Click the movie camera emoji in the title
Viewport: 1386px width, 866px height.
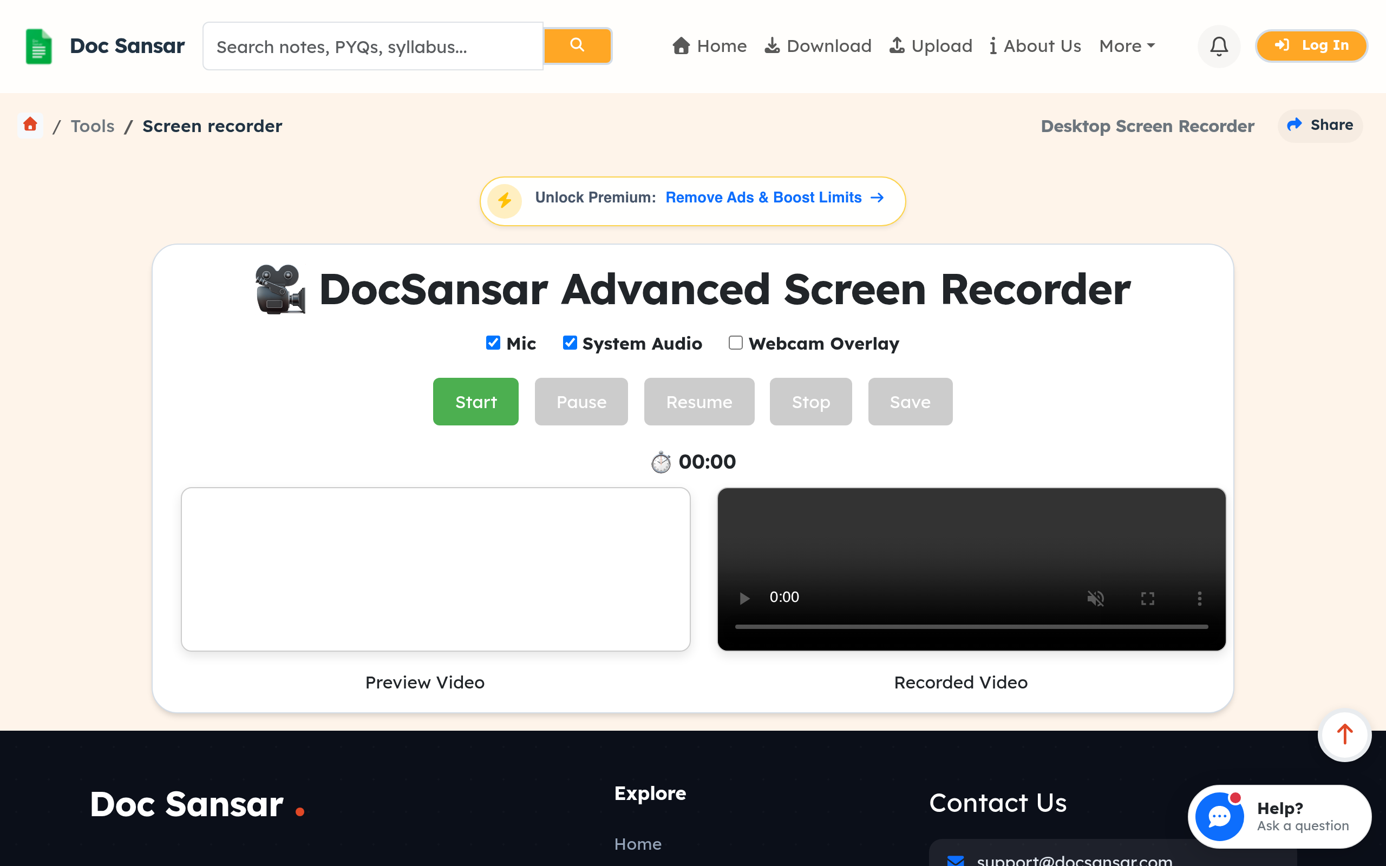[x=280, y=289]
